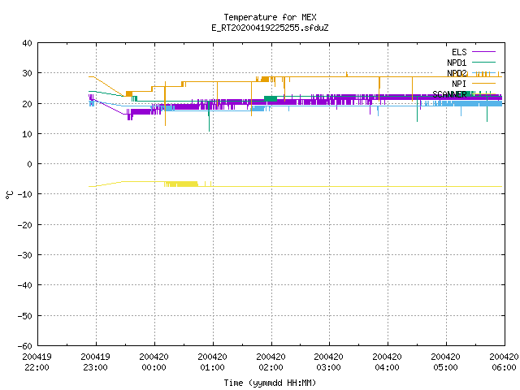Click the chart title 'Temperature for MEX'
Screen dimensions: 520x390
[x=270, y=17]
